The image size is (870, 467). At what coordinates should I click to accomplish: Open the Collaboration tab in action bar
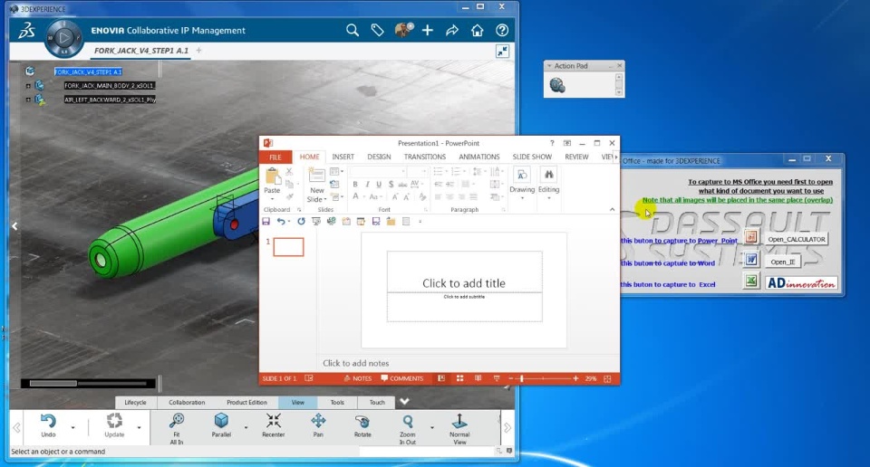[x=187, y=402]
